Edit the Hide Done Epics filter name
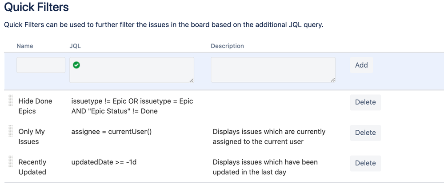This screenshot has height=189, width=444. [x=35, y=106]
